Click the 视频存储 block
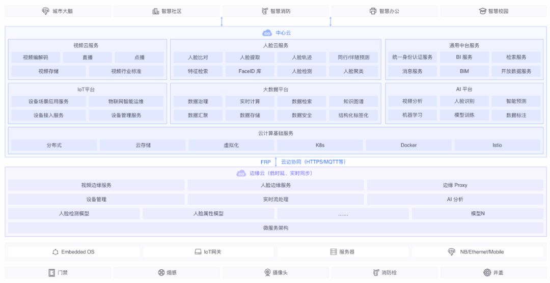 coord(48,71)
